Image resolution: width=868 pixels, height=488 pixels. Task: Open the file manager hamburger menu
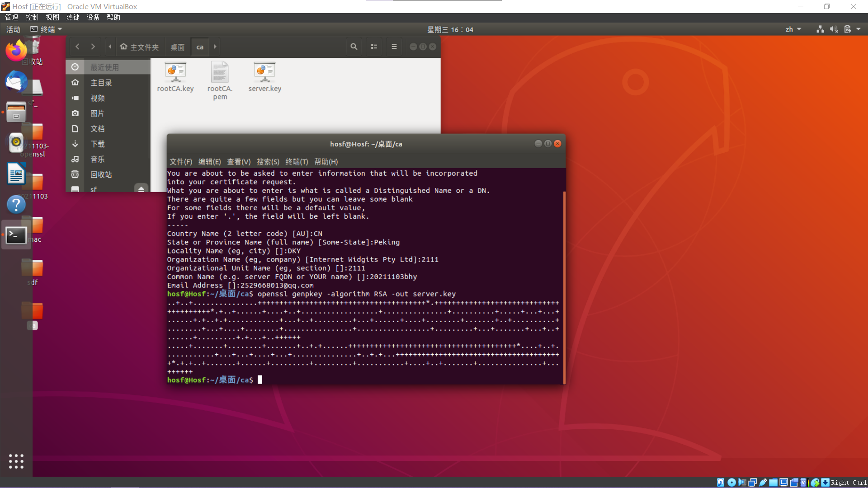pos(394,47)
